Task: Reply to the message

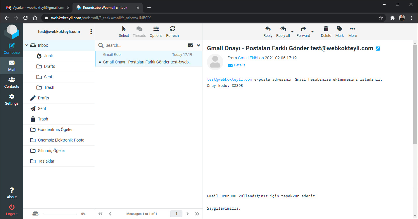Action: coord(268,32)
